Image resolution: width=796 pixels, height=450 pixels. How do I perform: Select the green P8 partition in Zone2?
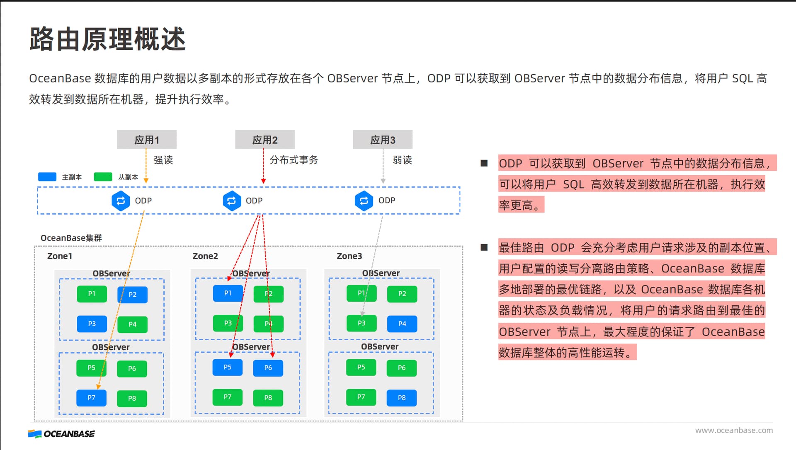(x=268, y=398)
